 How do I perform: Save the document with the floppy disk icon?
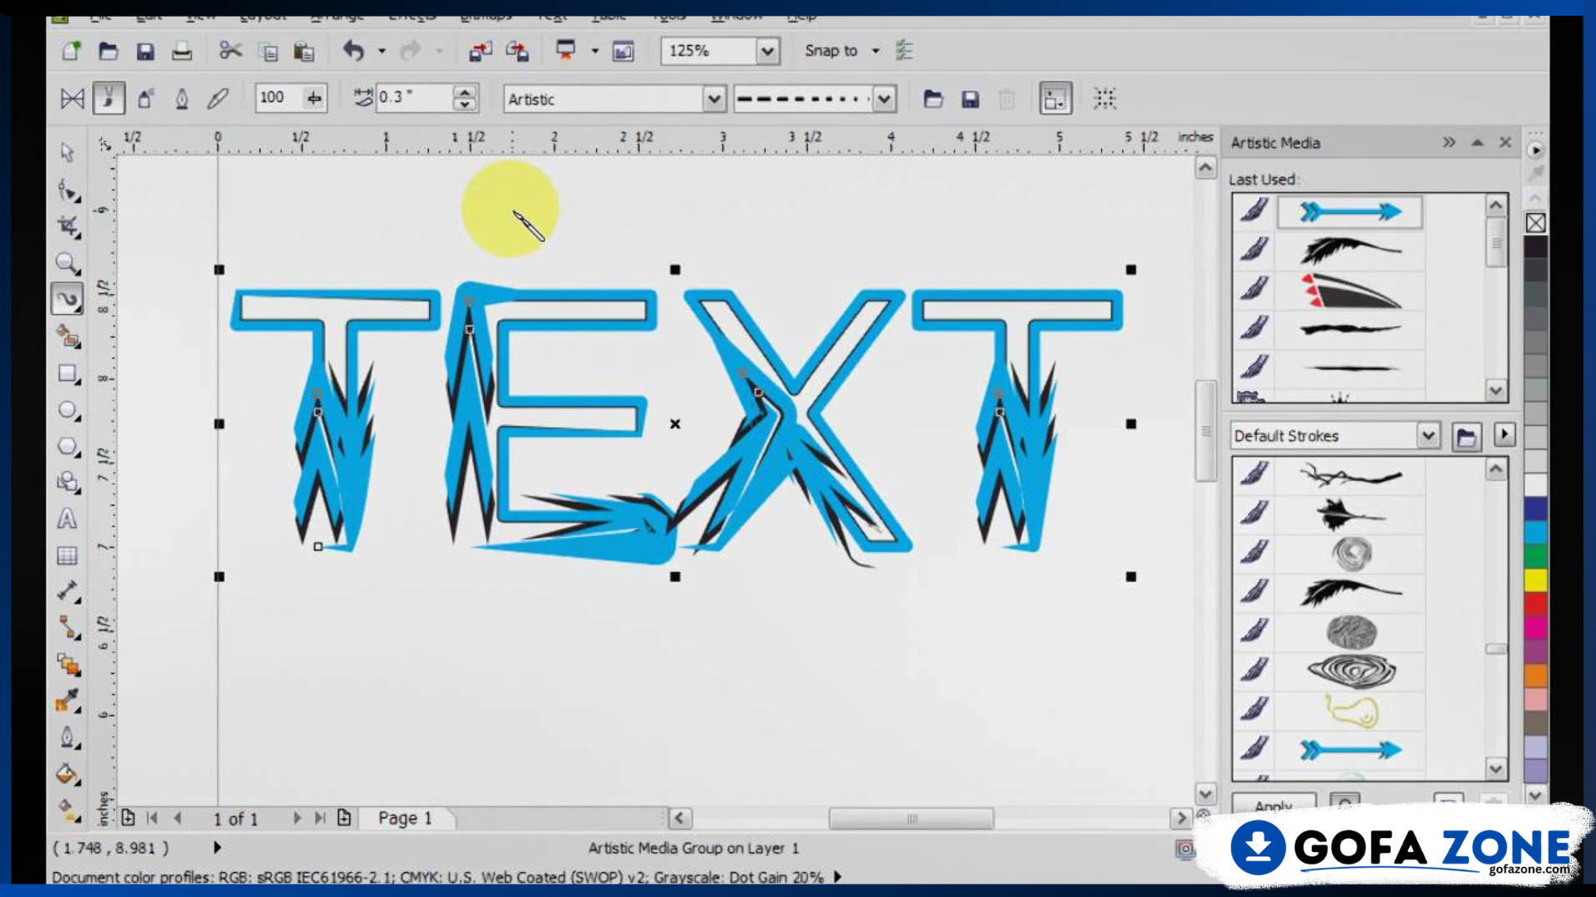click(x=145, y=51)
